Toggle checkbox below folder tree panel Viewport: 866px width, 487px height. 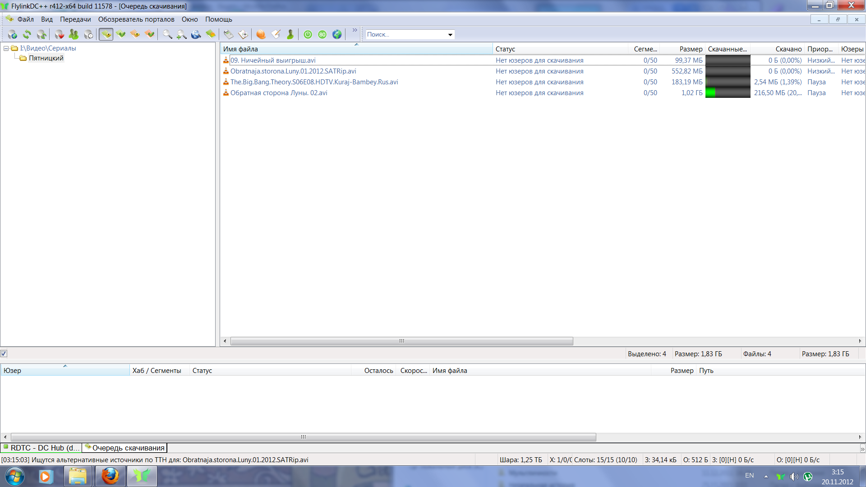tap(4, 354)
